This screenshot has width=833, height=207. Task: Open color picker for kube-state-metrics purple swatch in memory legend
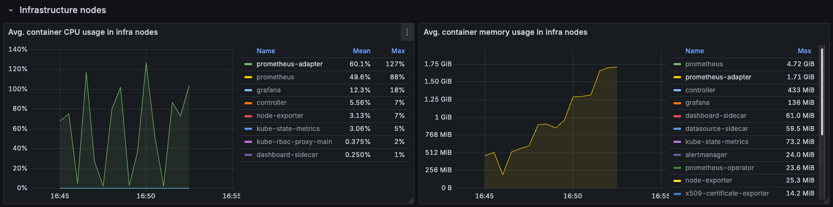point(677,142)
